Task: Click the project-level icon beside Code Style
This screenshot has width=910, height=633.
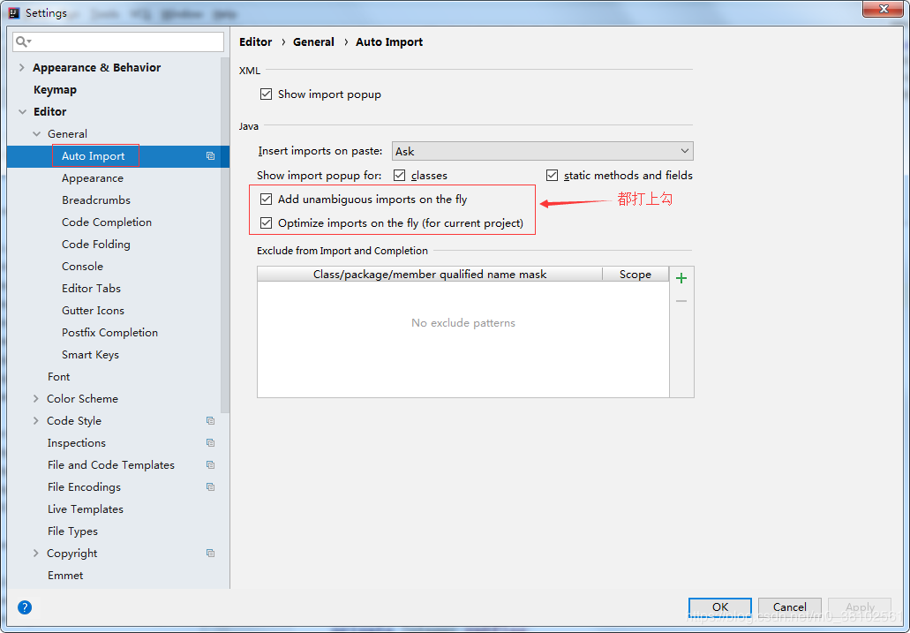Action: 210,420
